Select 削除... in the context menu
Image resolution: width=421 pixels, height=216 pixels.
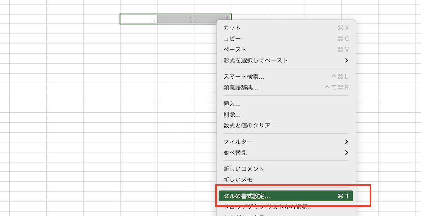click(232, 114)
